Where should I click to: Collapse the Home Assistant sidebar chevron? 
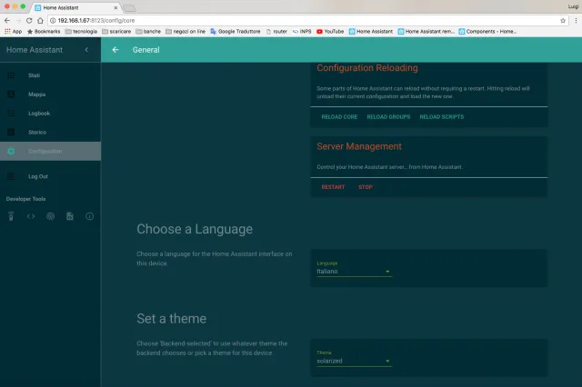pyautogui.click(x=86, y=50)
